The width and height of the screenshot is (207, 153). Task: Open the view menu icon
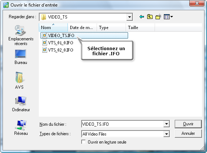pyautogui.click(x=168, y=17)
